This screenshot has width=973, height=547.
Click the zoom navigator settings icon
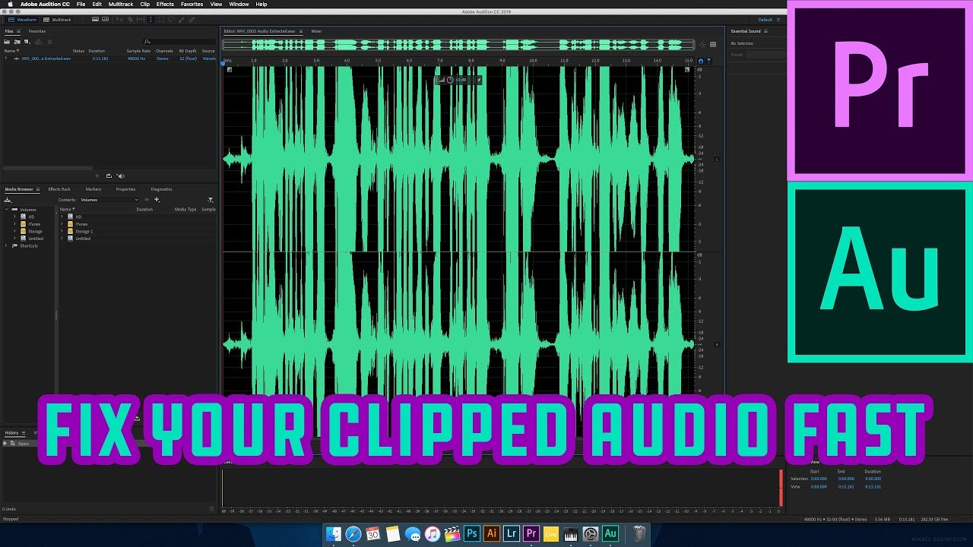pos(702,45)
